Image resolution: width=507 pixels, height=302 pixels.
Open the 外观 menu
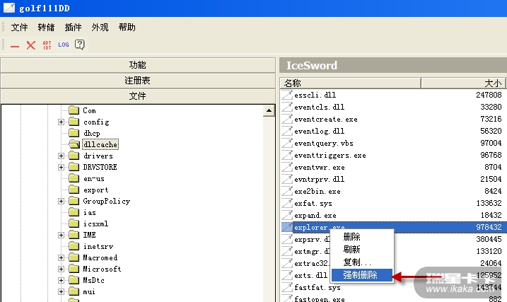tap(100, 27)
